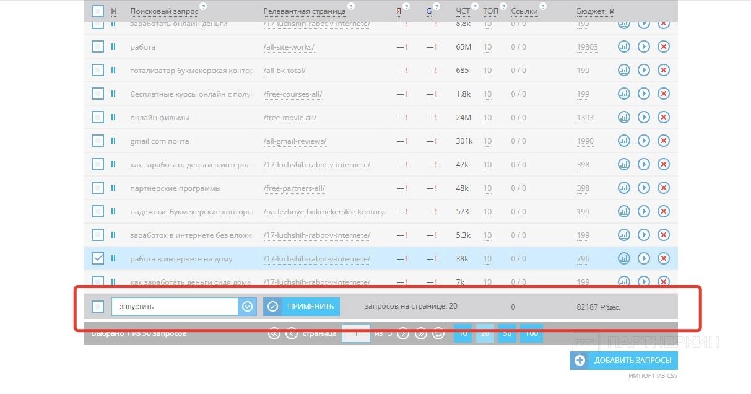Edit the budget value 19303
751x394 pixels.
click(588, 47)
